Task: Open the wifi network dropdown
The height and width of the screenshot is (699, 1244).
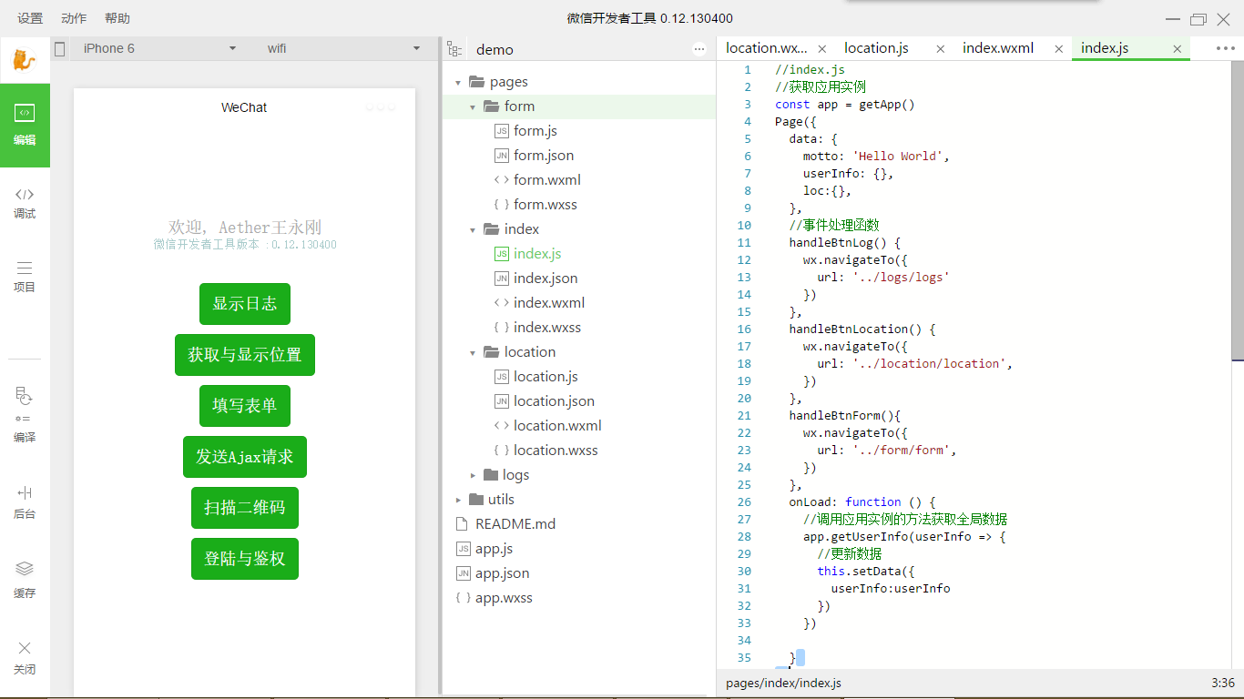Action: click(344, 48)
